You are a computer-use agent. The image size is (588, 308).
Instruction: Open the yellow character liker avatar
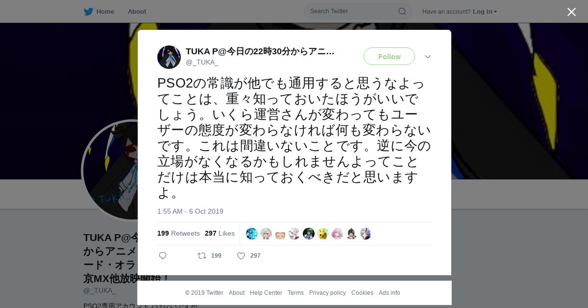tap(323, 234)
